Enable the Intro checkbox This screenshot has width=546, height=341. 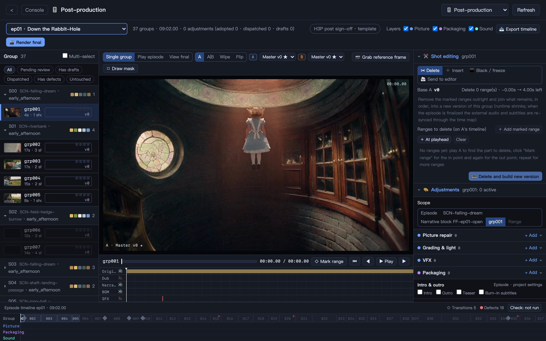(x=420, y=292)
